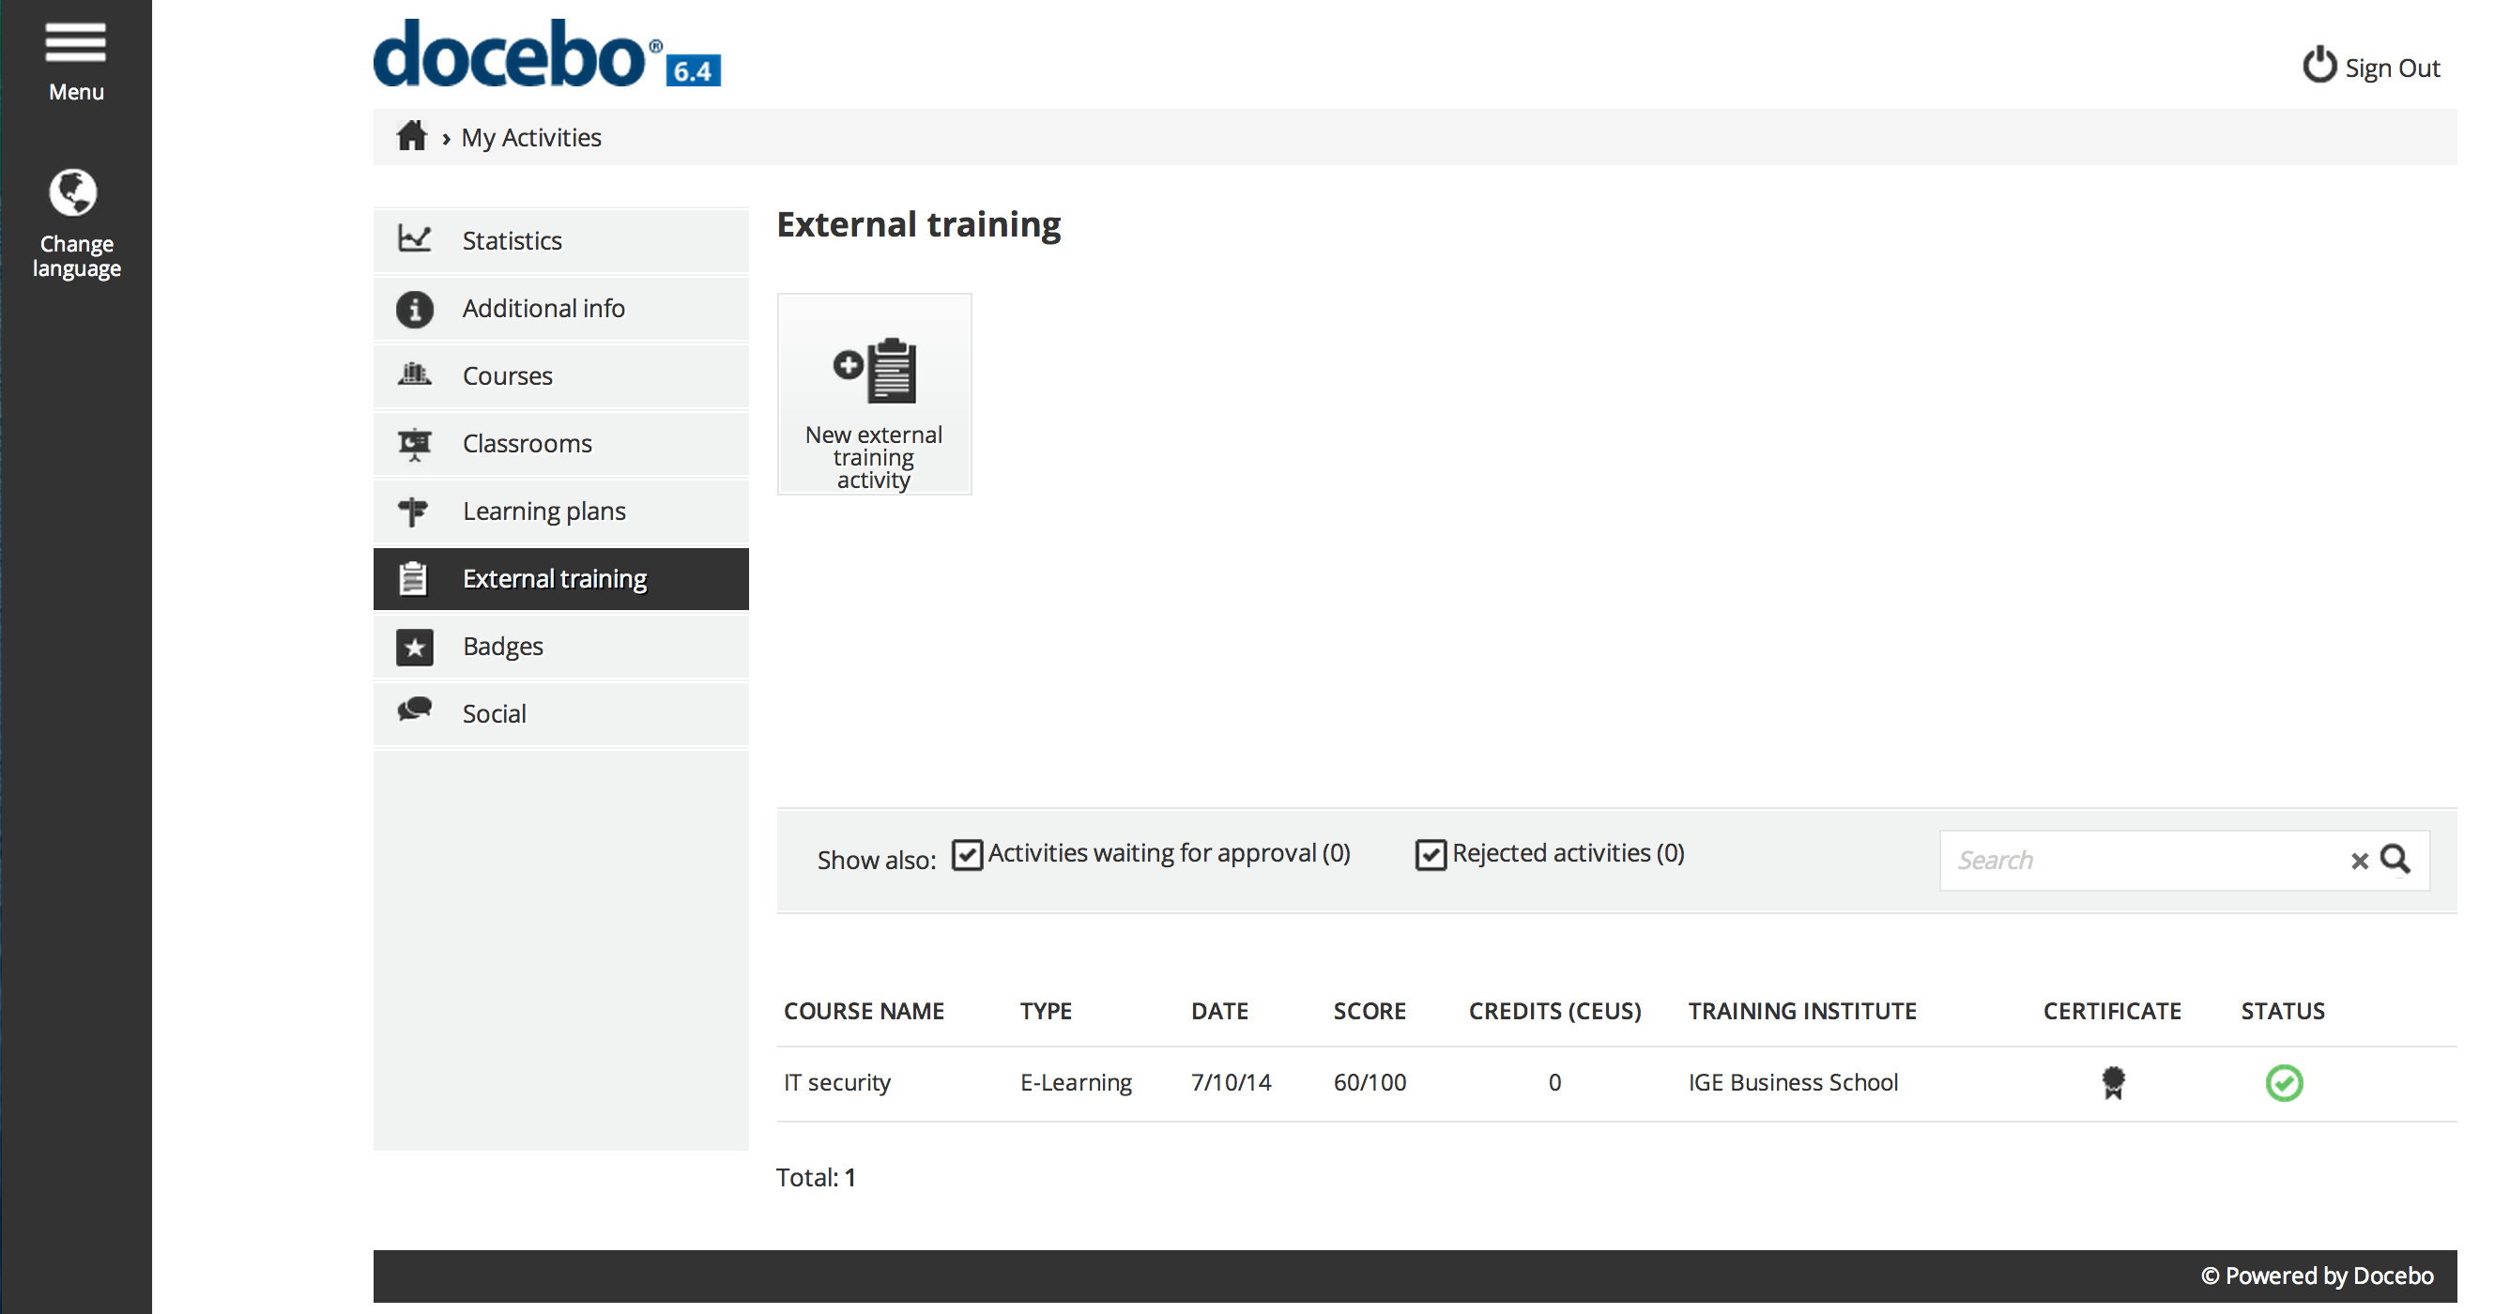Click My Activities breadcrumb
The height and width of the screenshot is (1314, 2510).
coord(531,137)
